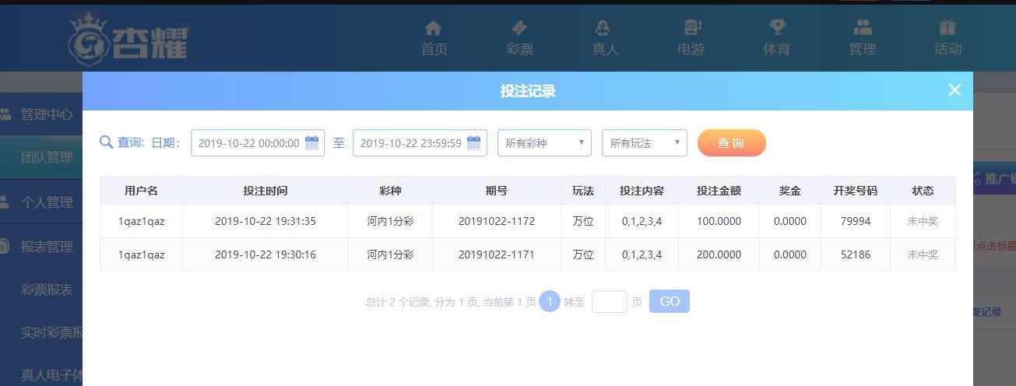This screenshot has width=1016, height=386.
Task: Click the page number input field
Action: (x=610, y=301)
